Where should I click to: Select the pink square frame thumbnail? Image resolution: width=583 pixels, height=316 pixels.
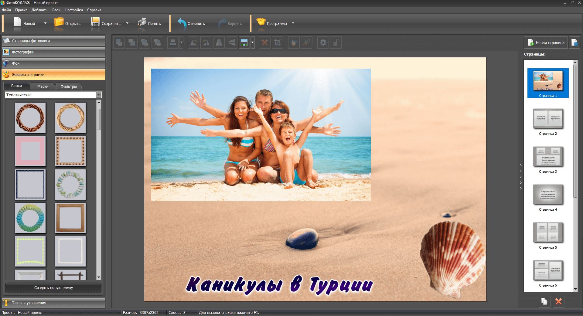[x=30, y=151]
